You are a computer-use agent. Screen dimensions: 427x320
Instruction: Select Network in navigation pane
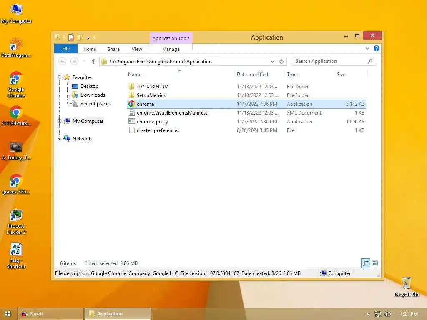pos(82,138)
